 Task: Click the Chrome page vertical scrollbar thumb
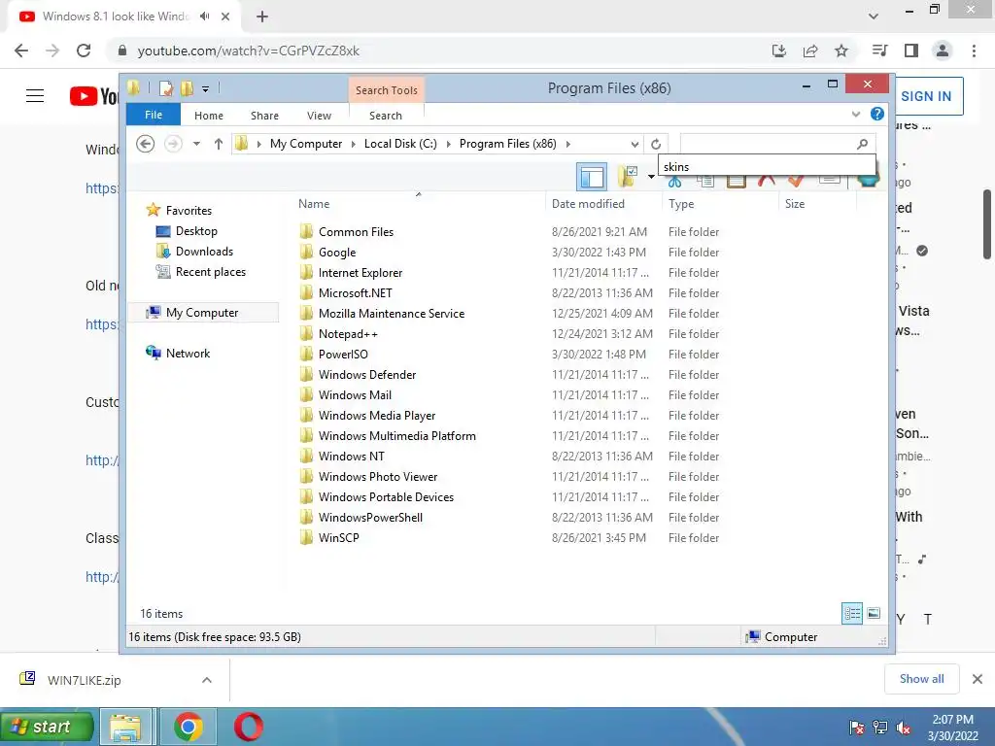987,224
